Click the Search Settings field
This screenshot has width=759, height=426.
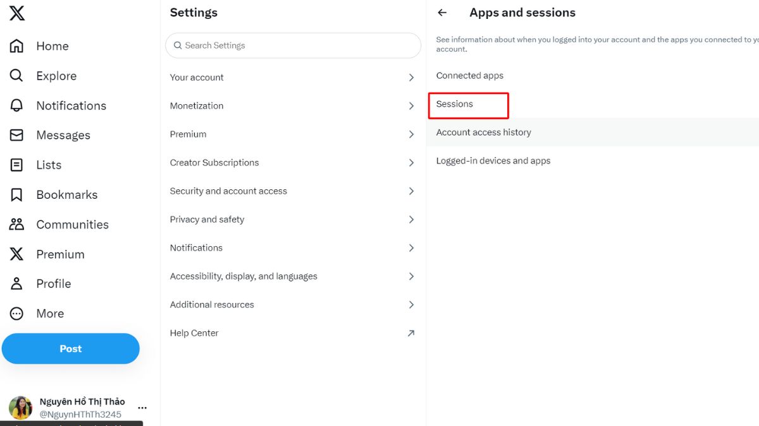(x=293, y=45)
